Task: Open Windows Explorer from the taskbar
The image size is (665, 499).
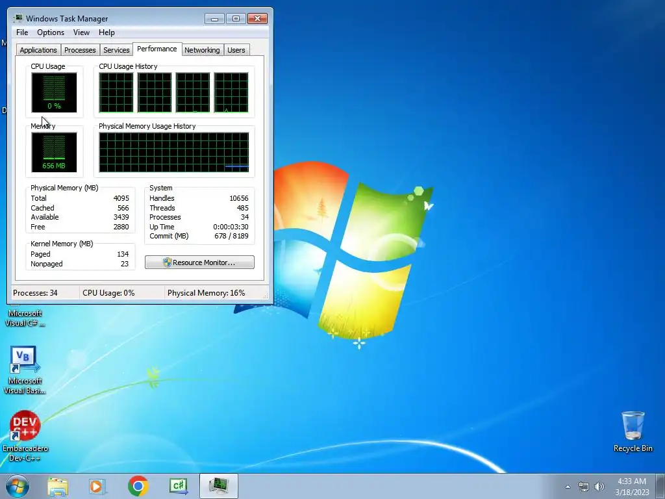Action: point(58,486)
